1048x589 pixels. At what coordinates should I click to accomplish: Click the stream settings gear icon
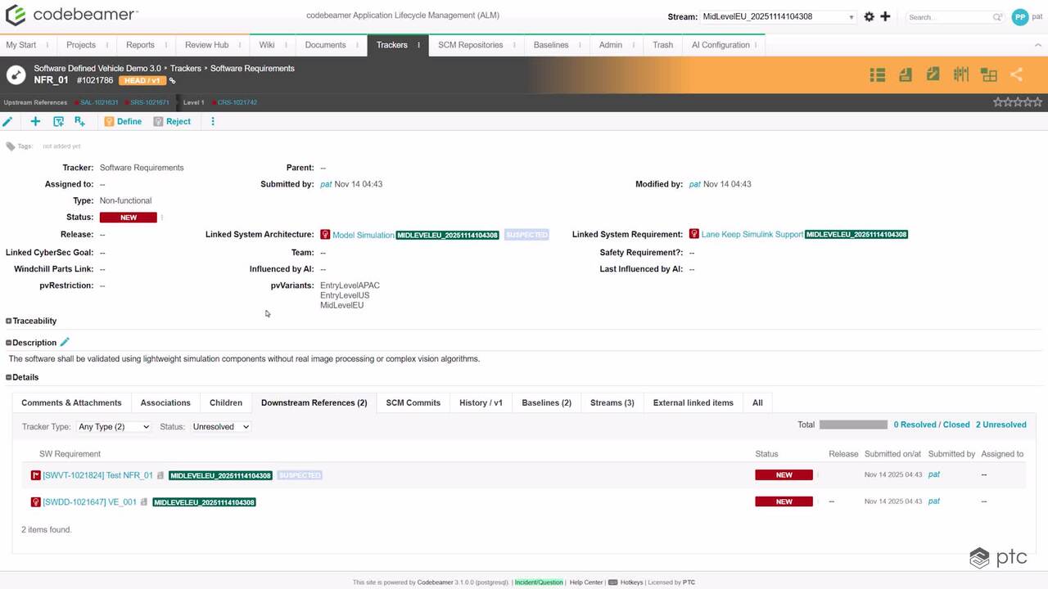(x=870, y=16)
